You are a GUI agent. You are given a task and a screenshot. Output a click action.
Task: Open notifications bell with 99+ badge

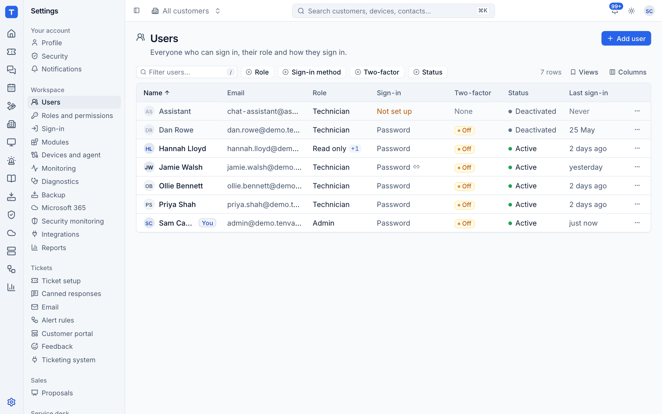[615, 11]
